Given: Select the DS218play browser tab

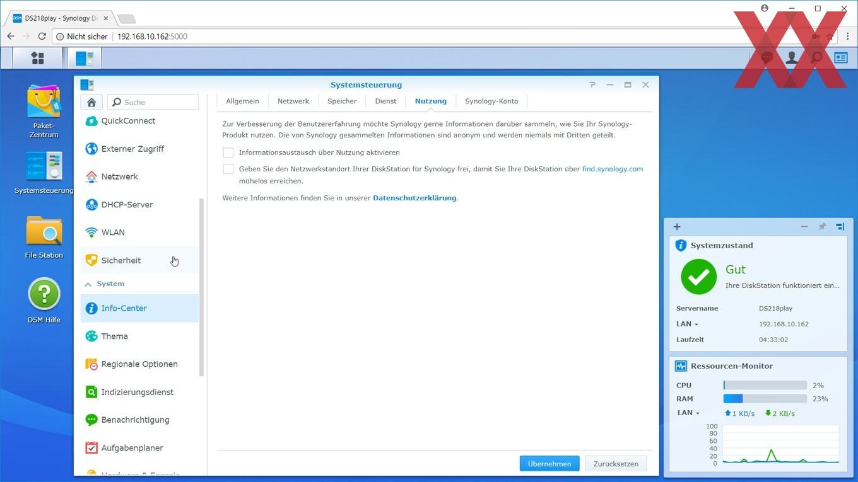Looking at the screenshot, I should pos(59,18).
